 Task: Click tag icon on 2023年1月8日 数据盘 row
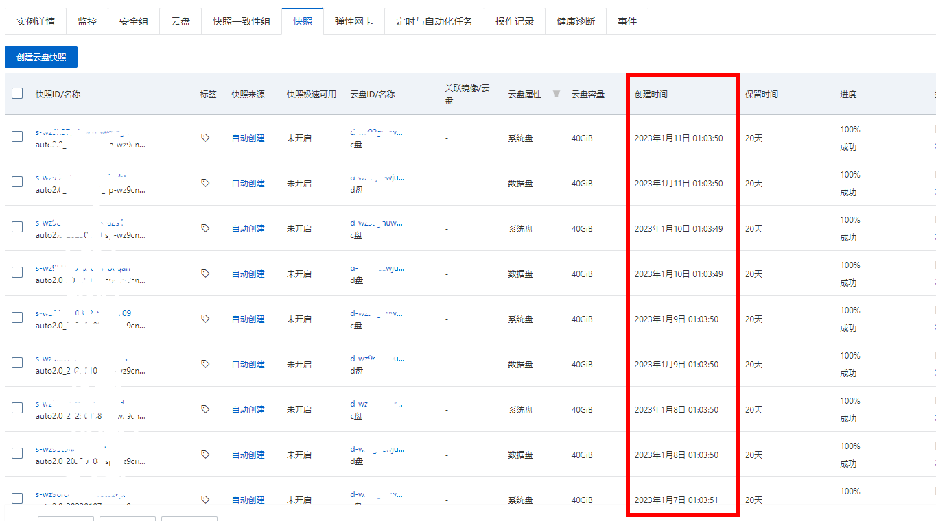pos(205,455)
